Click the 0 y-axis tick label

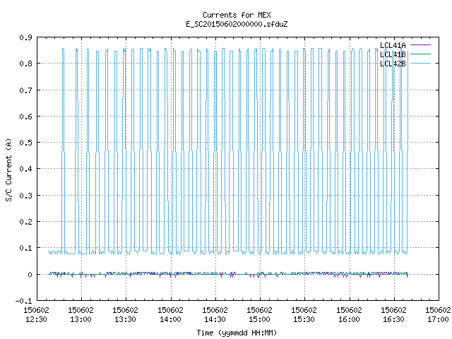(30, 275)
